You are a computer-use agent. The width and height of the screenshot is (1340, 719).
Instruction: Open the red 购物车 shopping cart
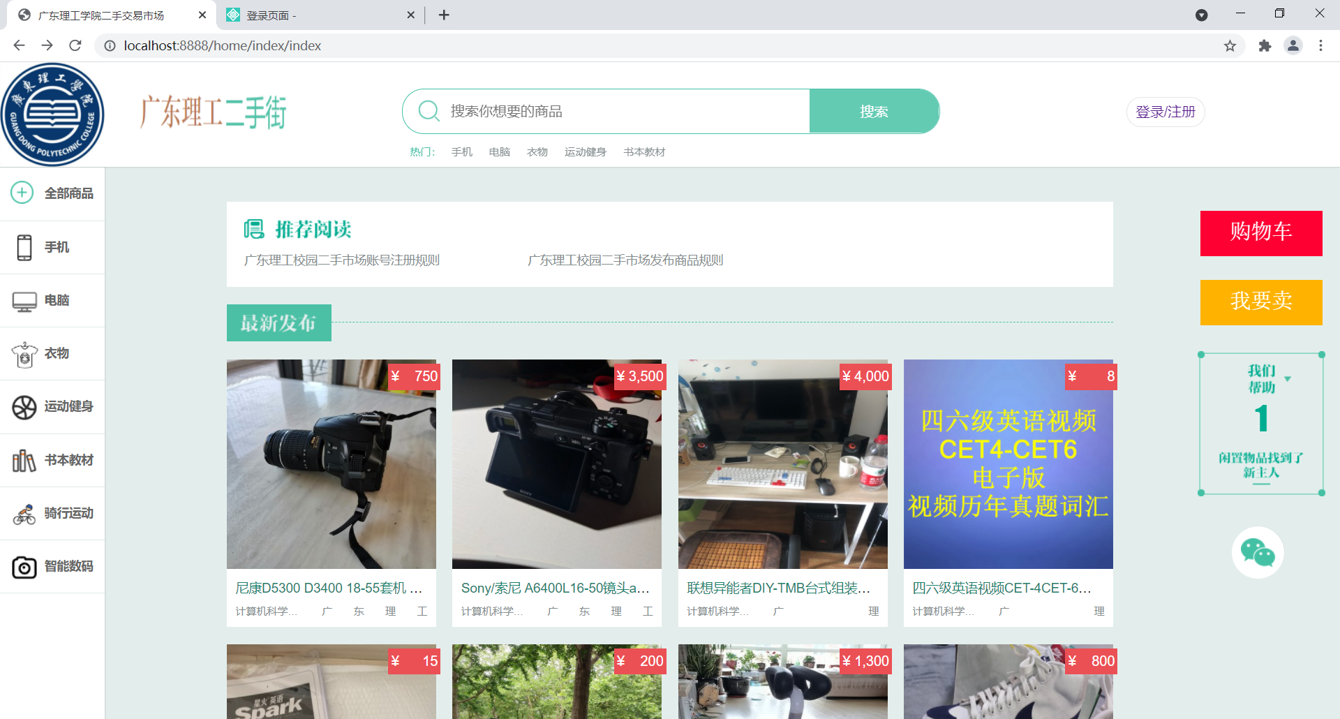[x=1261, y=233]
